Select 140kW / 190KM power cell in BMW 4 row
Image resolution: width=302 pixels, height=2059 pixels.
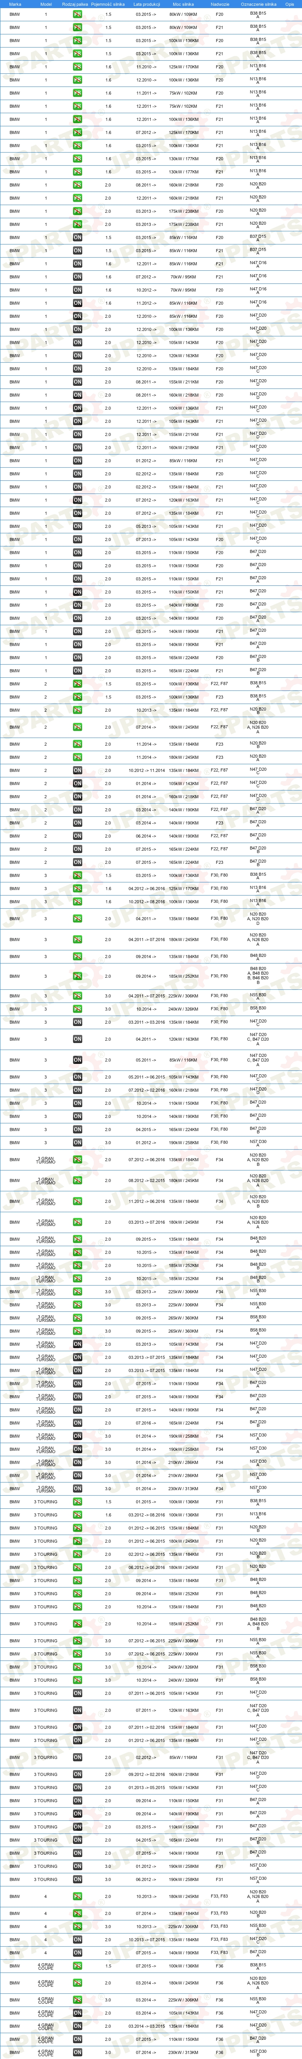183,1953
